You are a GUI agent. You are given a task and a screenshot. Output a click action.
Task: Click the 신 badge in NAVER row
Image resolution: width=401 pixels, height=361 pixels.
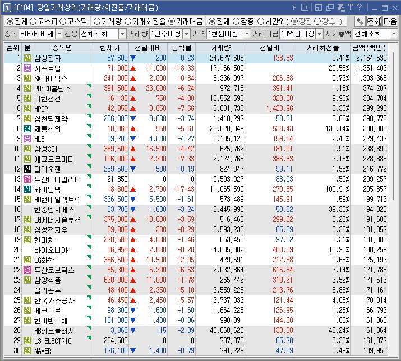[x=27, y=350]
